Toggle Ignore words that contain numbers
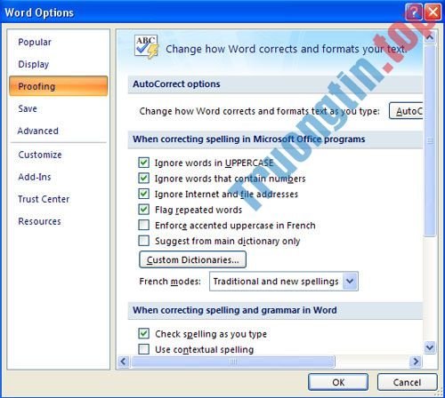 tap(144, 179)
